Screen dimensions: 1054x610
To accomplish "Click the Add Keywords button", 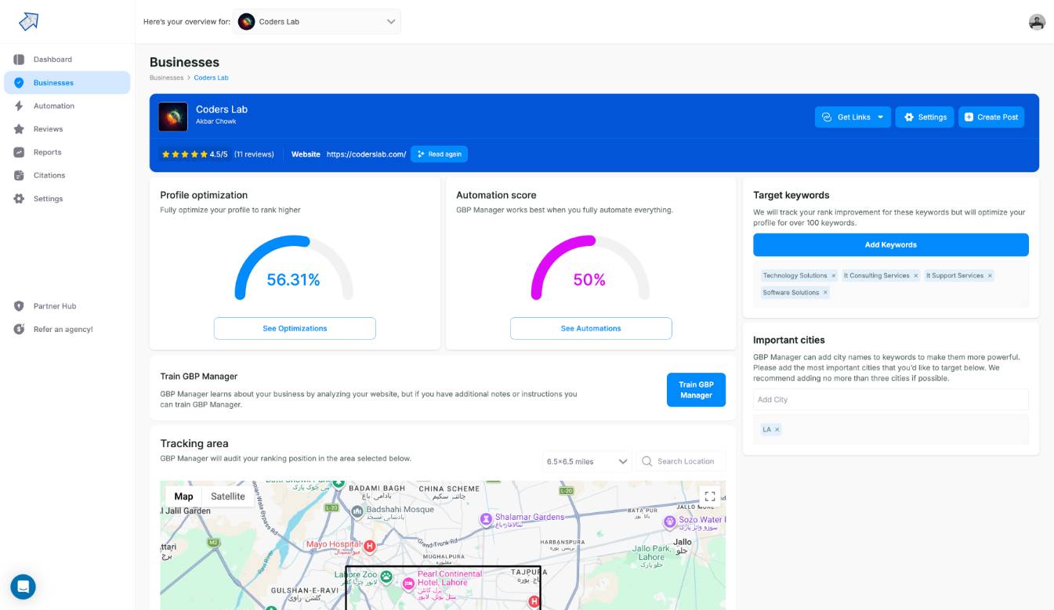I will (x=891, y=245).
